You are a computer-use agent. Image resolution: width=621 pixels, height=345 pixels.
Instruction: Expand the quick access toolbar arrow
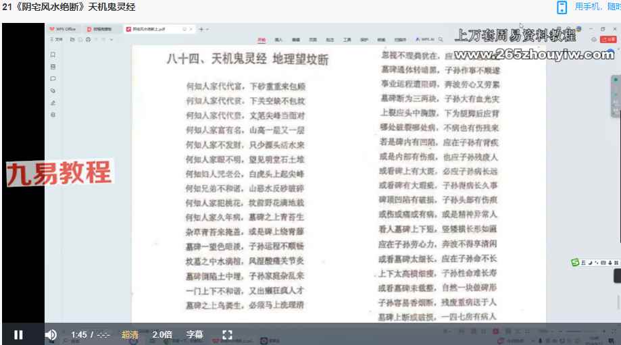[x=111, y=40]
